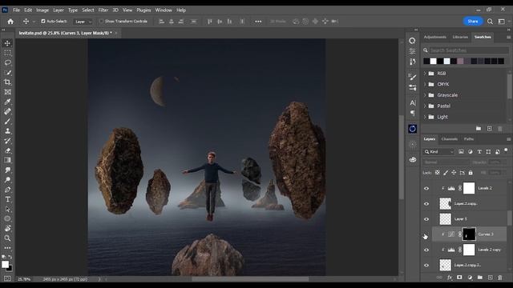Click the layer style fx icon
Screen dimensions: 513x288
tap(450, 278)
